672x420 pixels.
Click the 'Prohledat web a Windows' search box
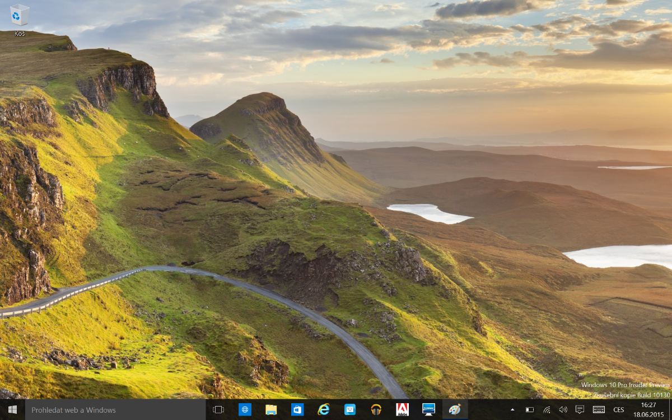(x=115, y=410)
